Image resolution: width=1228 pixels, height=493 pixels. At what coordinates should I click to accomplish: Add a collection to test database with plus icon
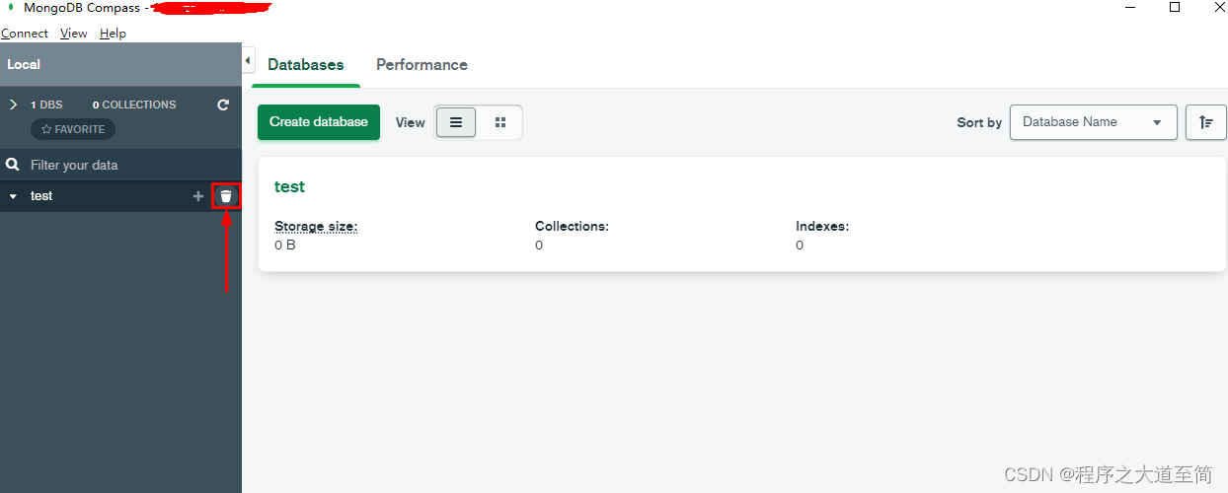click(198, 196)
